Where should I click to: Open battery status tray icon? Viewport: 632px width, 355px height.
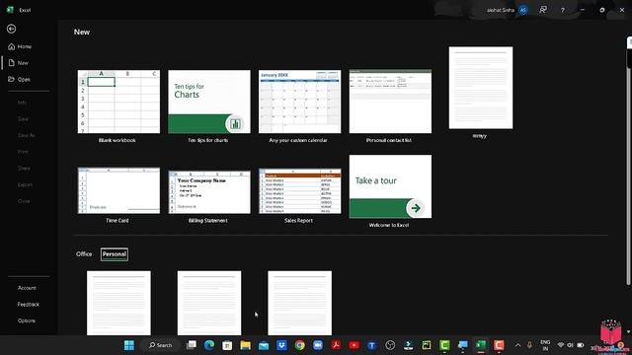tap(581, 345)
